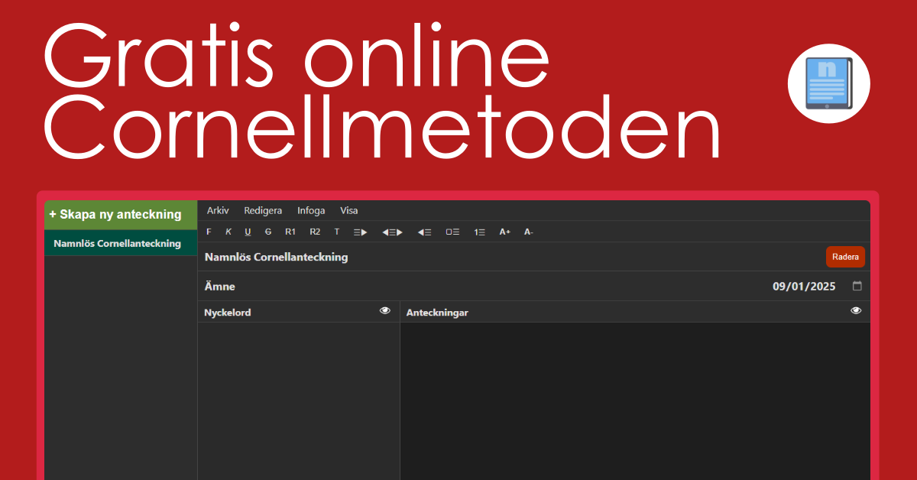The width and height of the screenshot is (917, 480).
Task: Toggle italic (K) formatting
Action: (228, 232)
